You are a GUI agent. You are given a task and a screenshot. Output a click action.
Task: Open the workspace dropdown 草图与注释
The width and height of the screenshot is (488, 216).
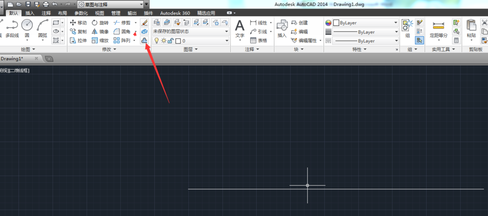(x=110, y=4)
